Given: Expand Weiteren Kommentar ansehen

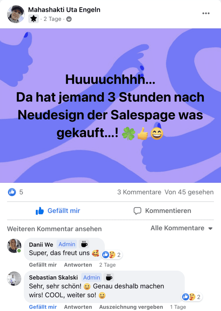Looking at the screenshot, I should pos(54,229).
